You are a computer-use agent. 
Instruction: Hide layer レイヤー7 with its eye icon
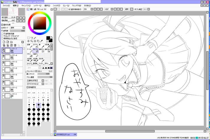point(4,49)
